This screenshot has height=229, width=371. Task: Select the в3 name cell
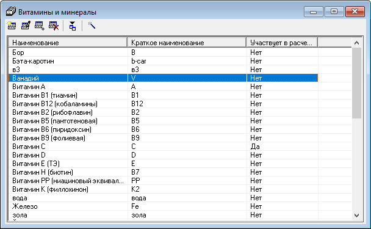[68, 70]
